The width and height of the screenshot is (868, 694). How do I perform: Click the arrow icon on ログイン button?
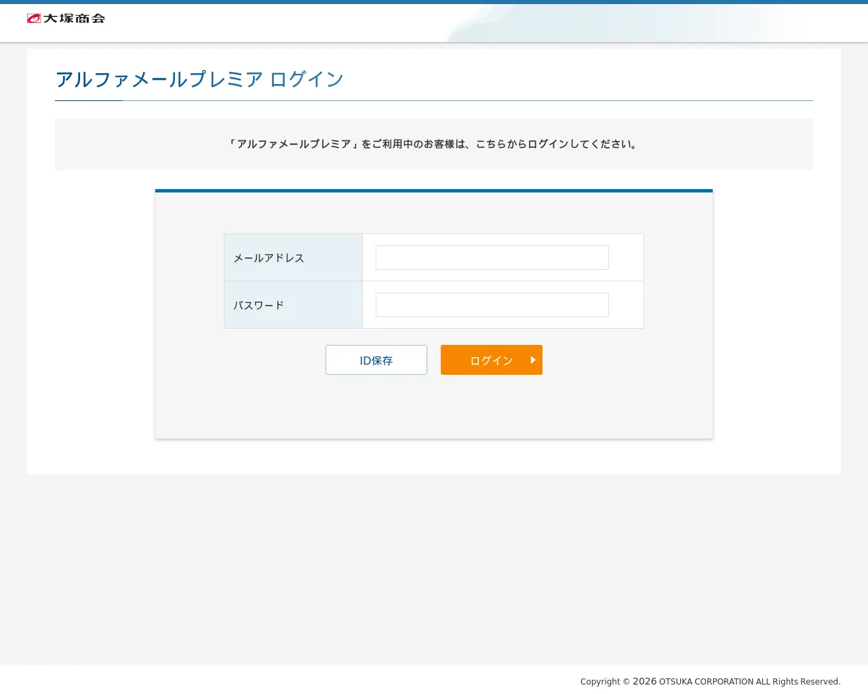533,360
